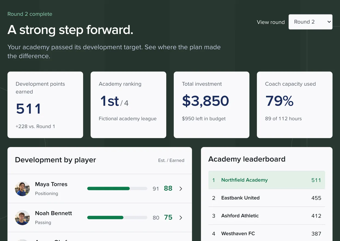Click the Noah Bennett name
The image size is (340, 241).
54,213
